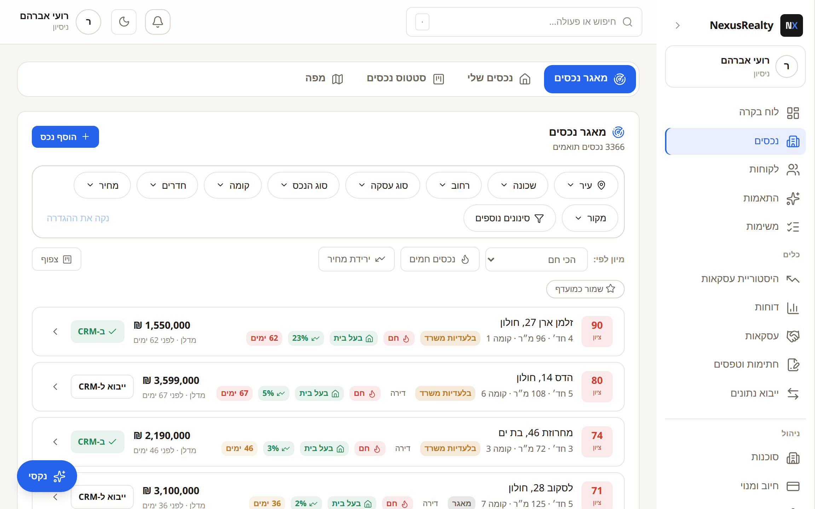
Task: Expand the זלמן ארן 27 row chevron
Action: (55, 332)
